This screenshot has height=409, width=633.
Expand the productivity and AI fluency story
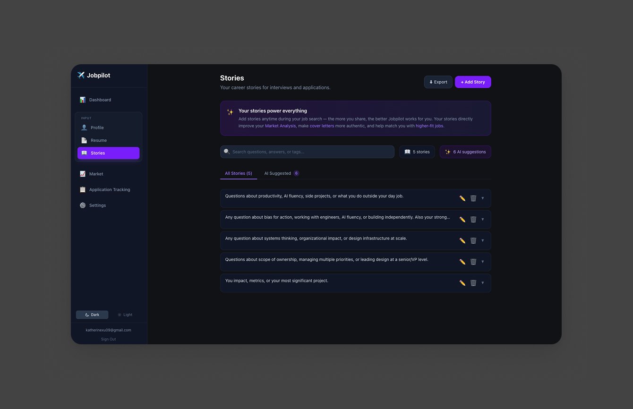(483, 198)
